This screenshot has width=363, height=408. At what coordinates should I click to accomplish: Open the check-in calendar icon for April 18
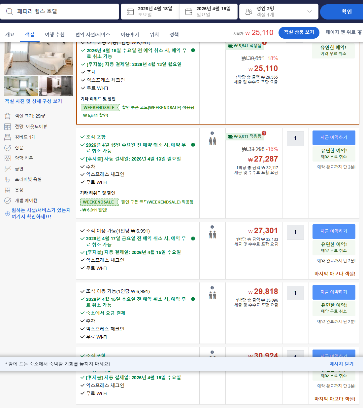tap(130, 12)
